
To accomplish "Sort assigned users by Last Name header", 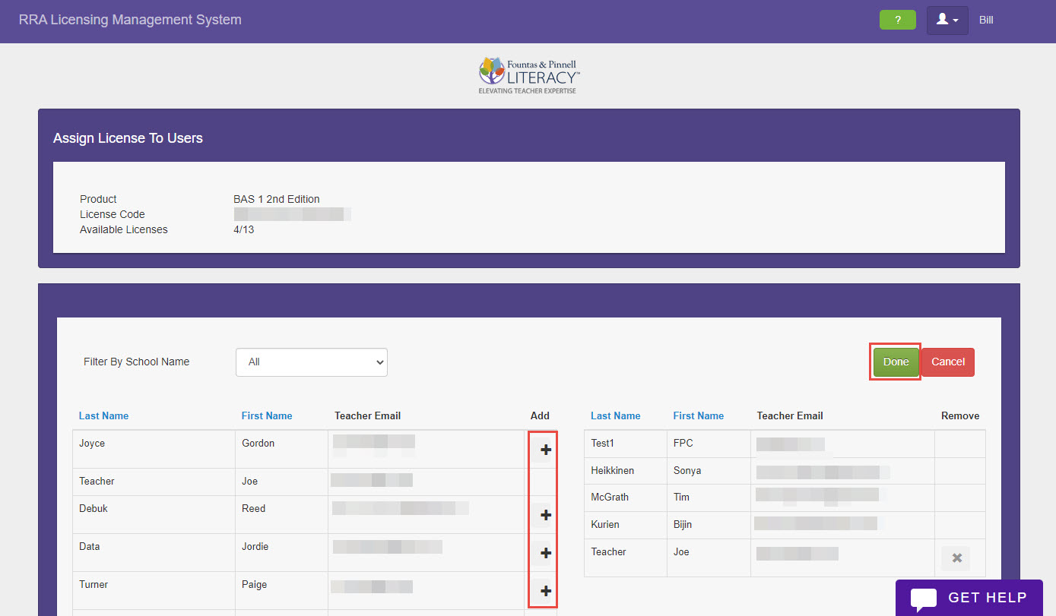I will (x=615, y=415).
